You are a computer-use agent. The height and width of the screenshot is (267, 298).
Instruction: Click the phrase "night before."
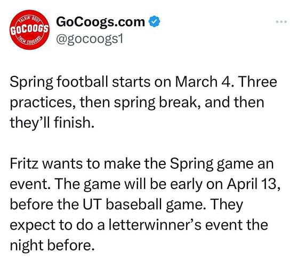coord(52,245)
